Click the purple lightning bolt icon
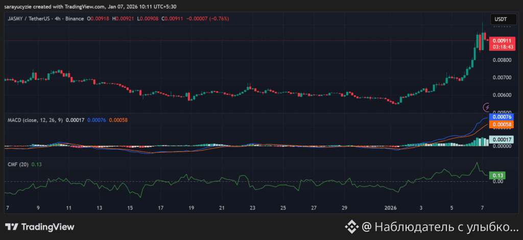This screenshot has height=240, width=523. pyautogui.click(x=487, y=107)
